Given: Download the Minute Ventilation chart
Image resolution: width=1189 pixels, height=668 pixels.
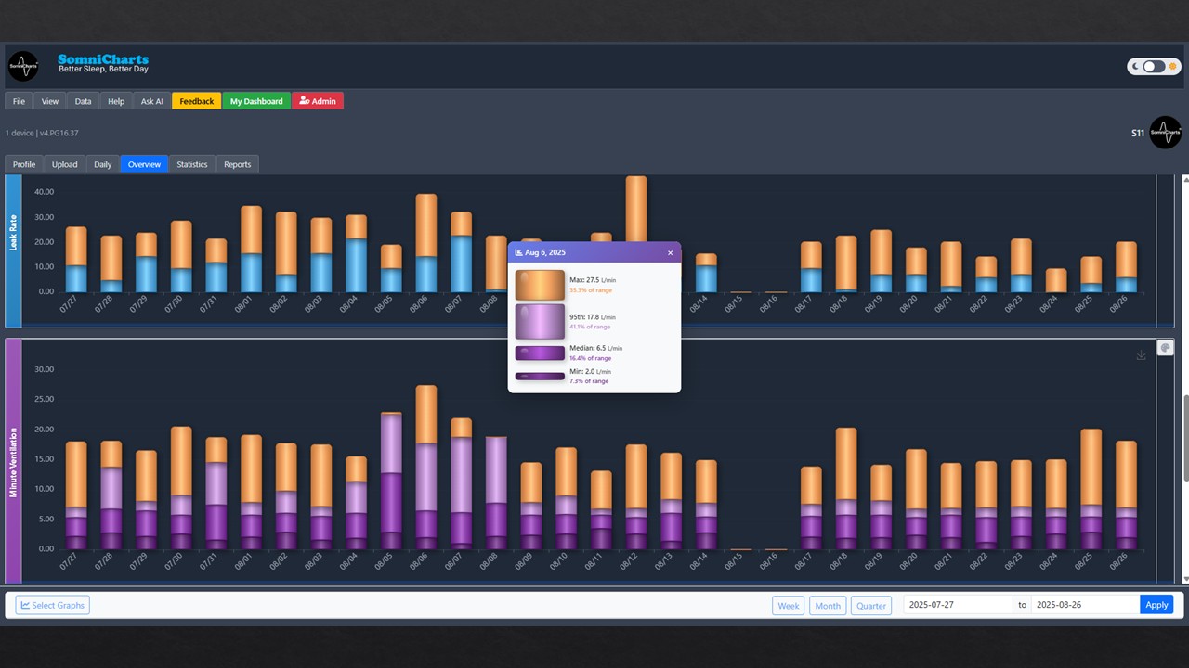Looking at the screenshot, I should 1141,355.
